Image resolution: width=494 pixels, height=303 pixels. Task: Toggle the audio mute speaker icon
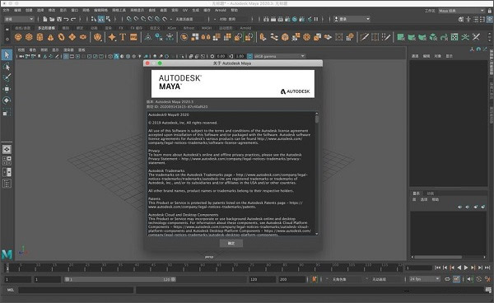470,279
